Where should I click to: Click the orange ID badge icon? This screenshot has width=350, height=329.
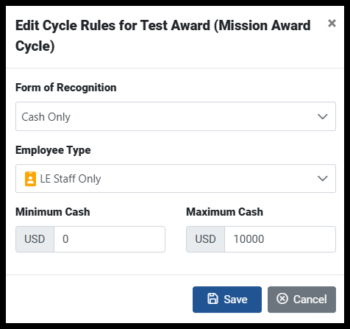tap(30, 179)
